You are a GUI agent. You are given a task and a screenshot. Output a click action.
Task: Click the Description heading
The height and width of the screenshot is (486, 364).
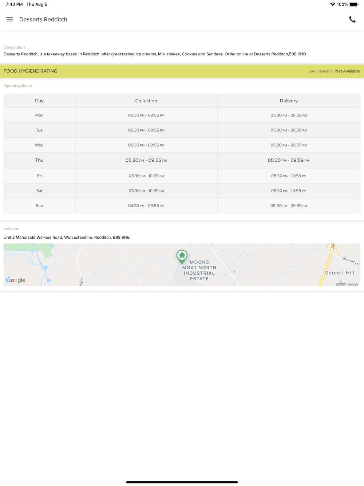[14, 47]
